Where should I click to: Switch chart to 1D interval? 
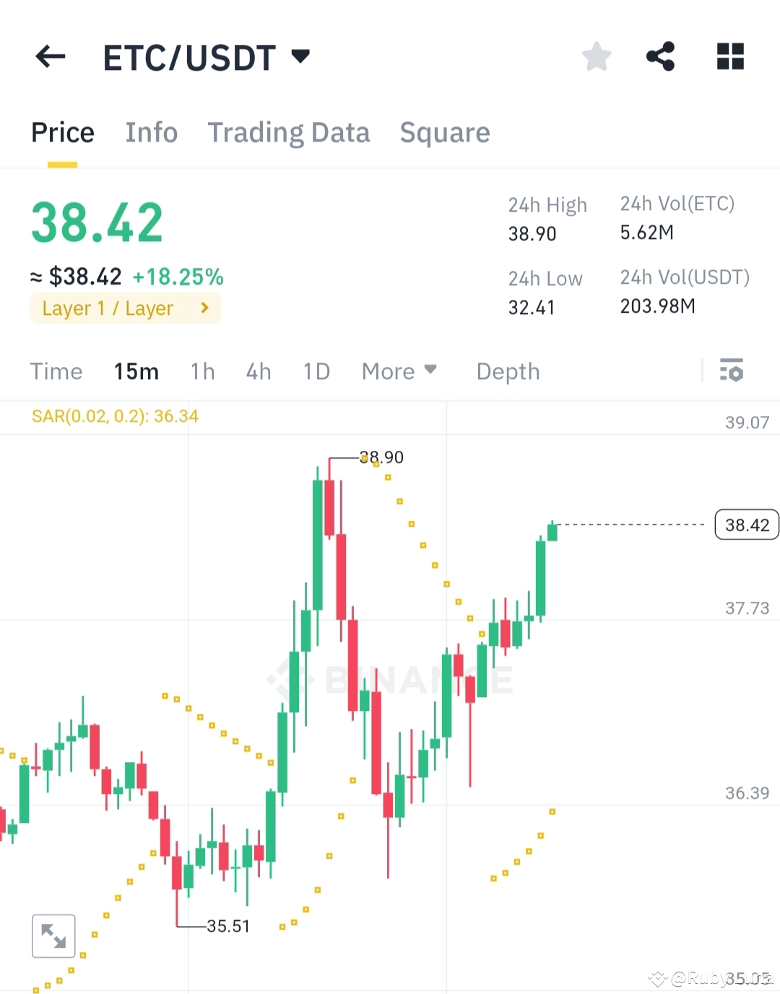pos(316,371)
